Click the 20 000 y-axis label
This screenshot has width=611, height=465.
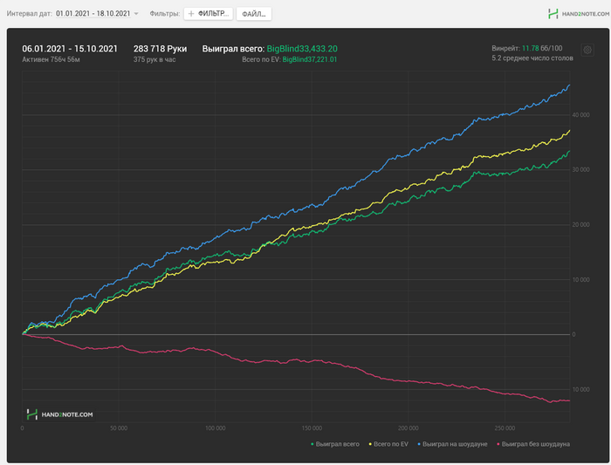click(x=580, y=225)
